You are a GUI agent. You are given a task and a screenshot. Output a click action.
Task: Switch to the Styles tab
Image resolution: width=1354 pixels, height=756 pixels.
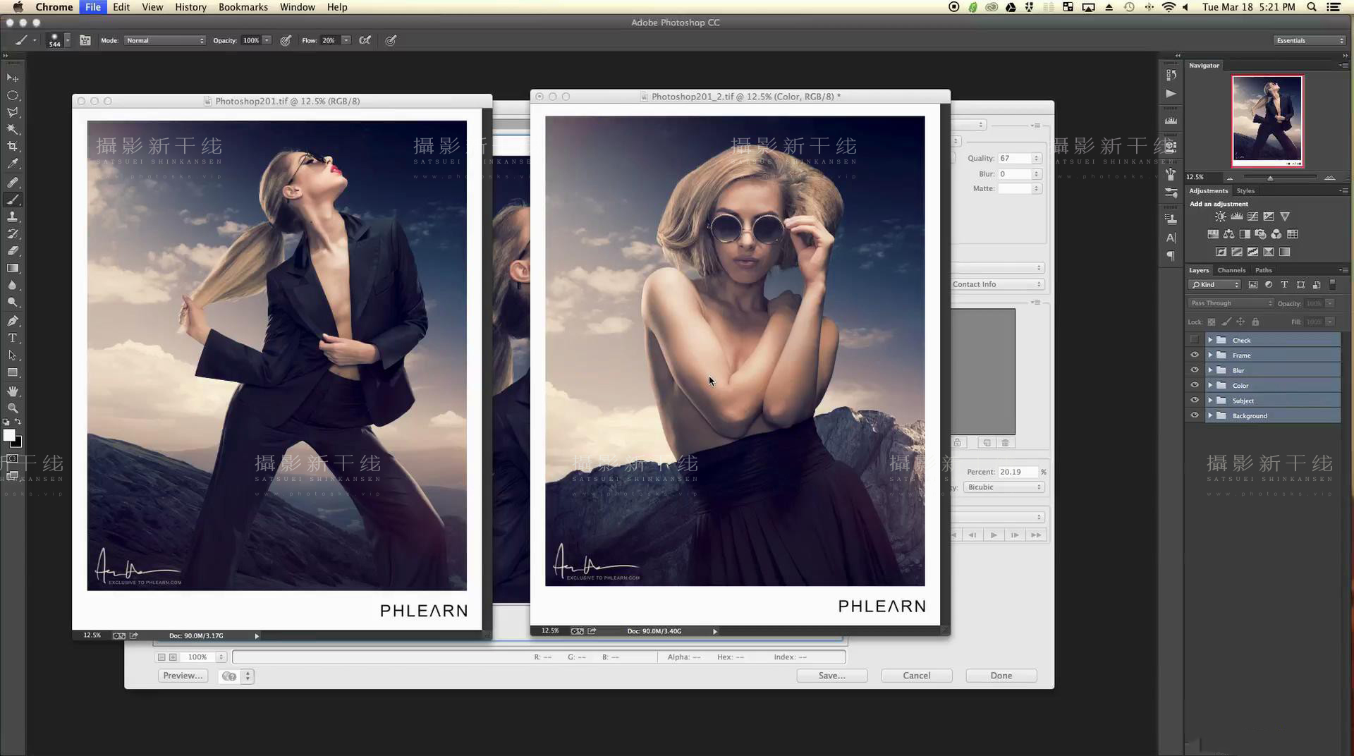pyautogui.click(x=1245, y=190)
